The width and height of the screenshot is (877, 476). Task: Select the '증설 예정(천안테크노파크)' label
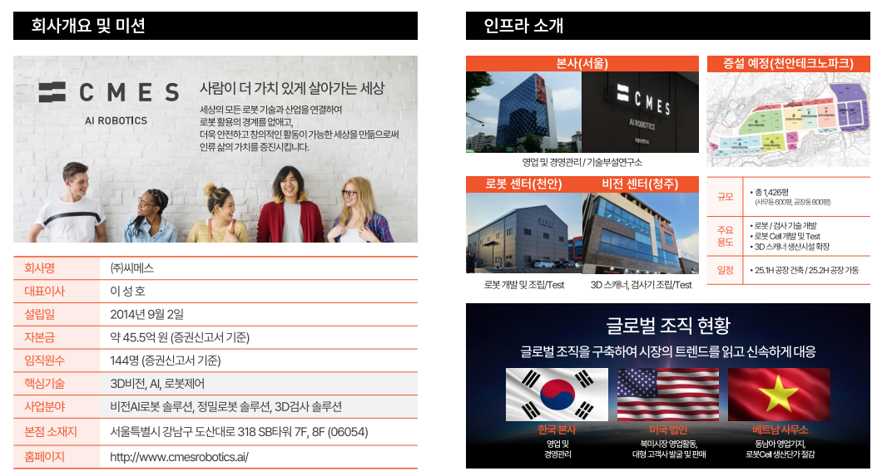(x=788, y=63)
